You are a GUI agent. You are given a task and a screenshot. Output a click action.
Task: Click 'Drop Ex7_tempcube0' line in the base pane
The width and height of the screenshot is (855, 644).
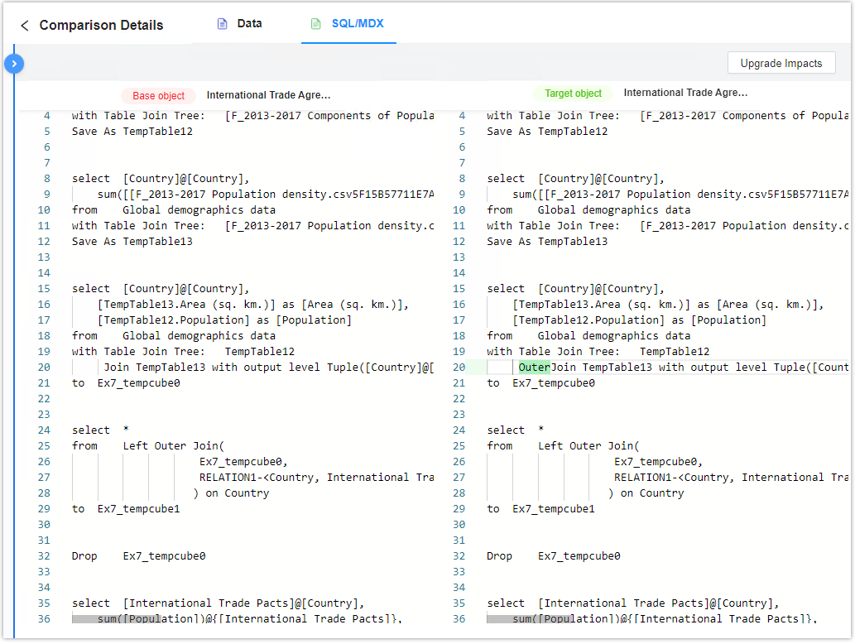point(138,556)
